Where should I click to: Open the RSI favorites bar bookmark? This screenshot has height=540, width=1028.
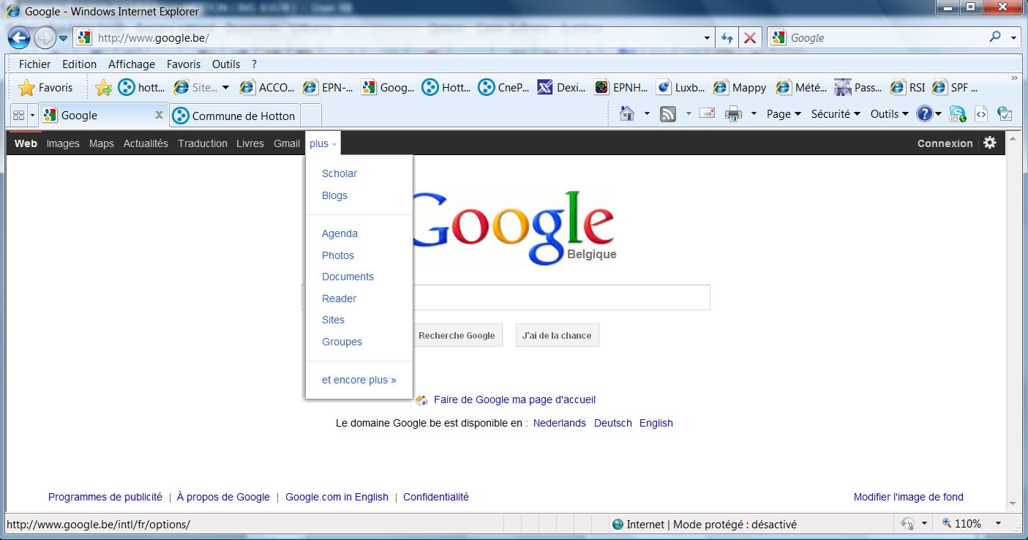[908, 88]
